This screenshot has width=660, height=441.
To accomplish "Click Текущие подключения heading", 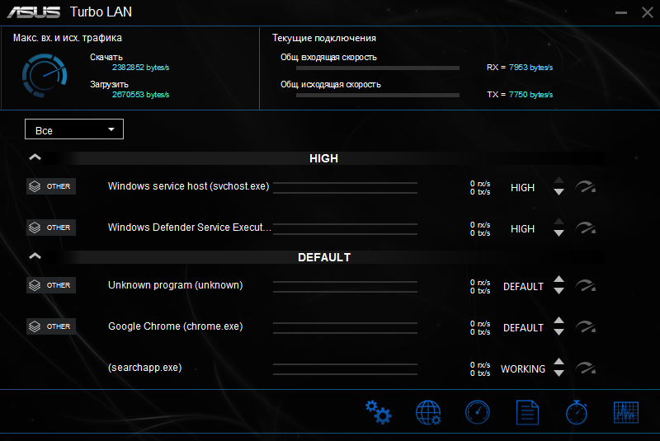I will 324,38.
